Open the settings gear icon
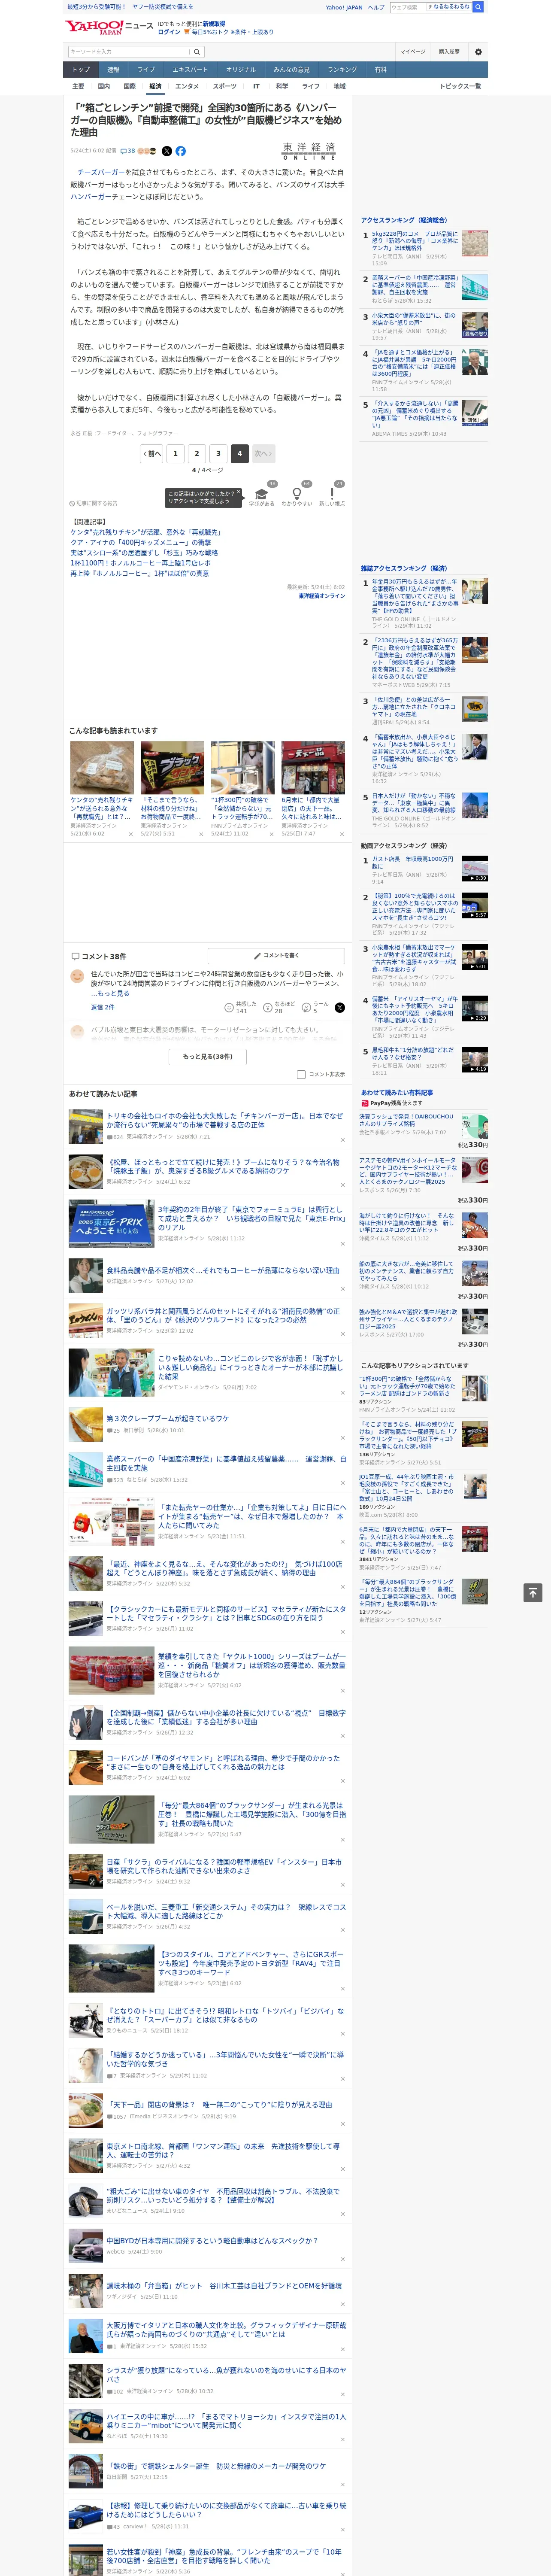 click(x=478, y=52)
